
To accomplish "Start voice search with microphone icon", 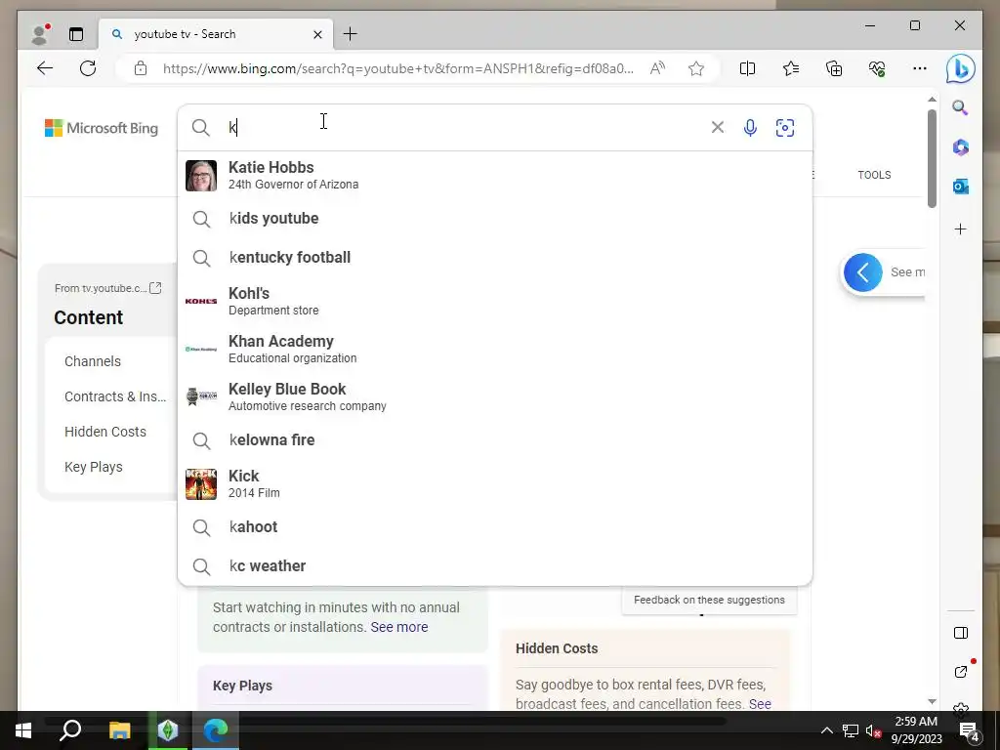I will click(750, 128).
